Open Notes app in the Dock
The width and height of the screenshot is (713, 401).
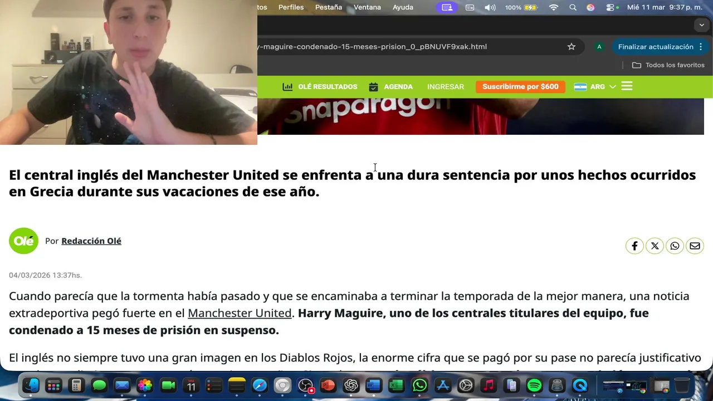tap(237, 385)
